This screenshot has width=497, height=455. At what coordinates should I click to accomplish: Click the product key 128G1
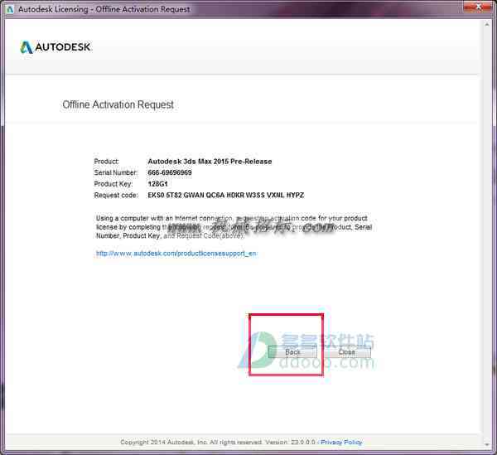tap(157, 184)
